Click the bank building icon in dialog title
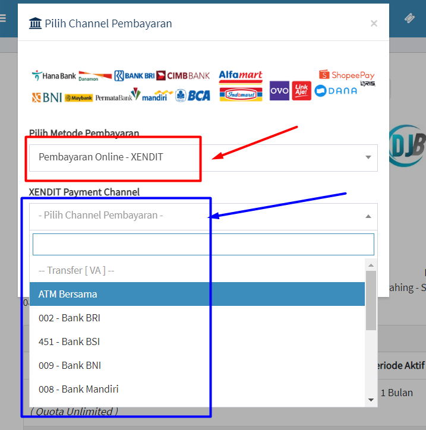This screenshot has height=430, width=426. pos(36,23)
